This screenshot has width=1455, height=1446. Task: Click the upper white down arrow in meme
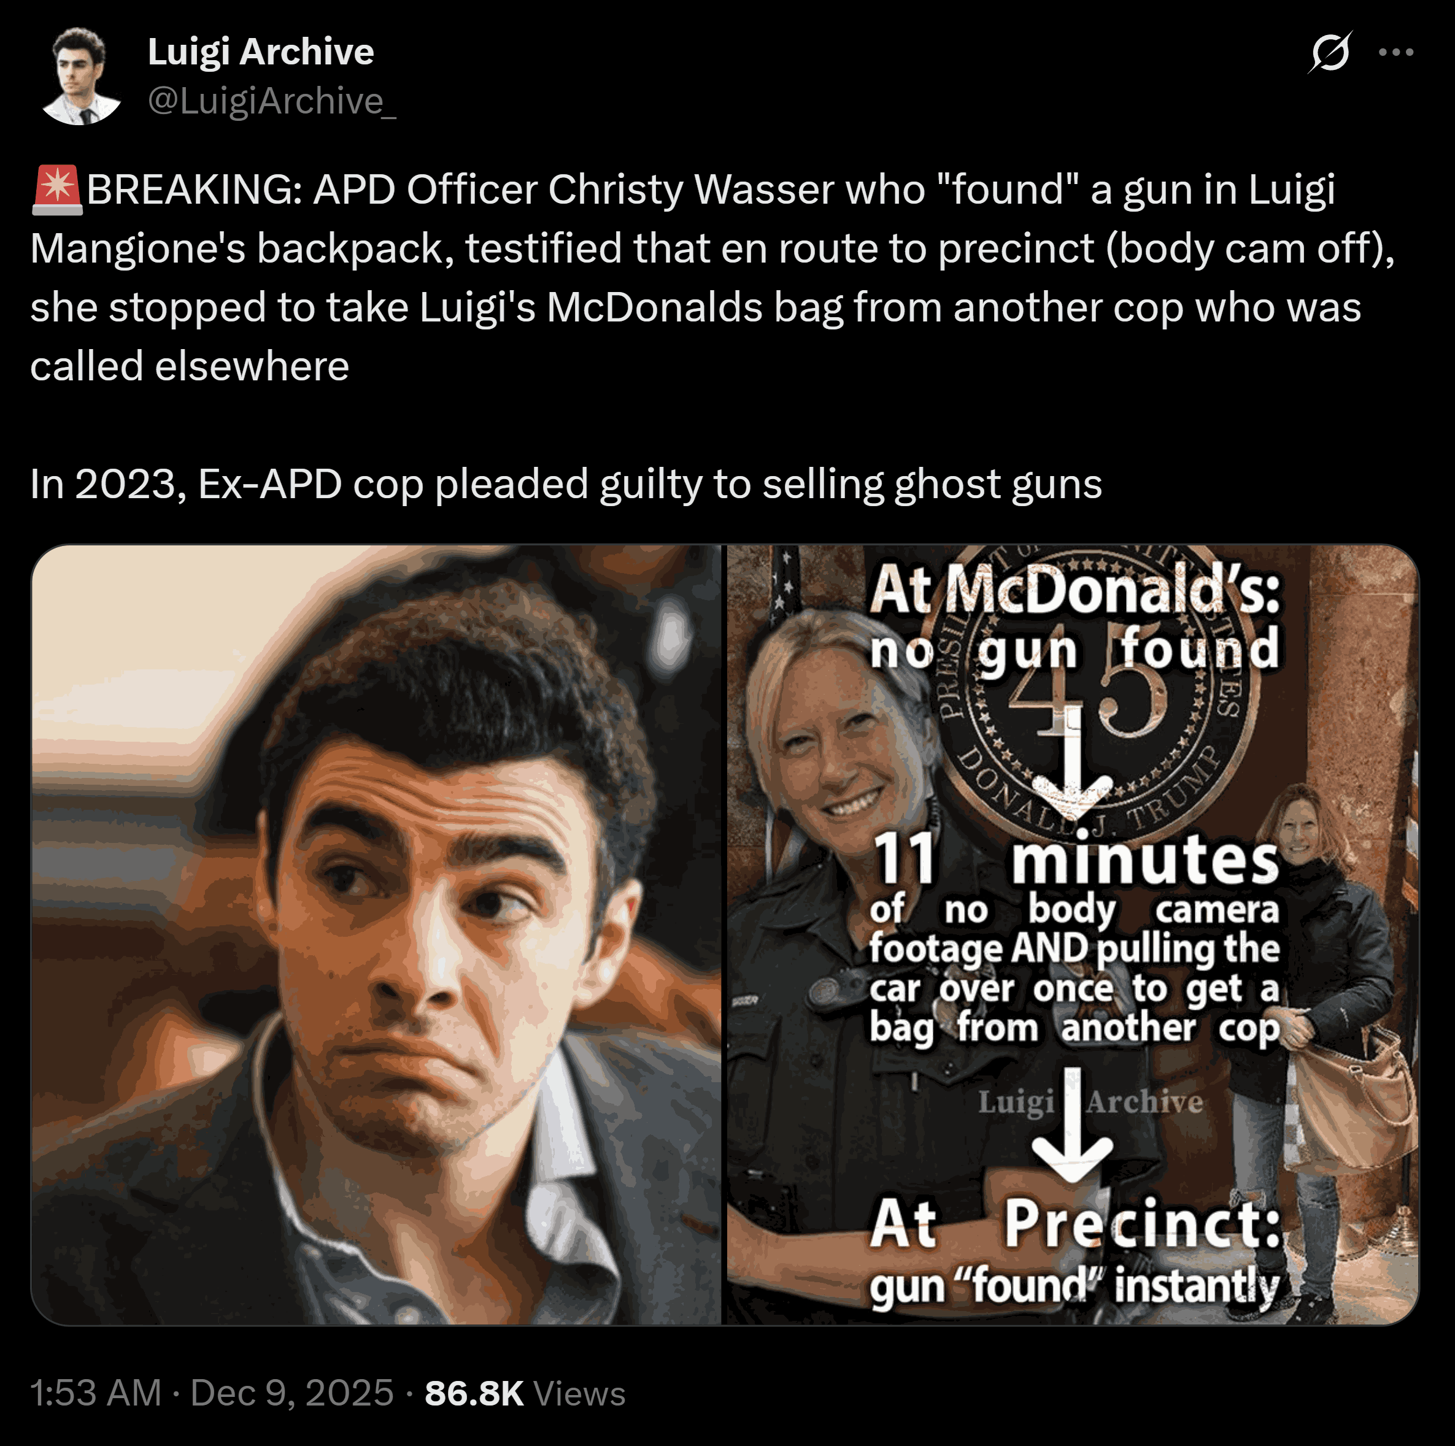1073,766
